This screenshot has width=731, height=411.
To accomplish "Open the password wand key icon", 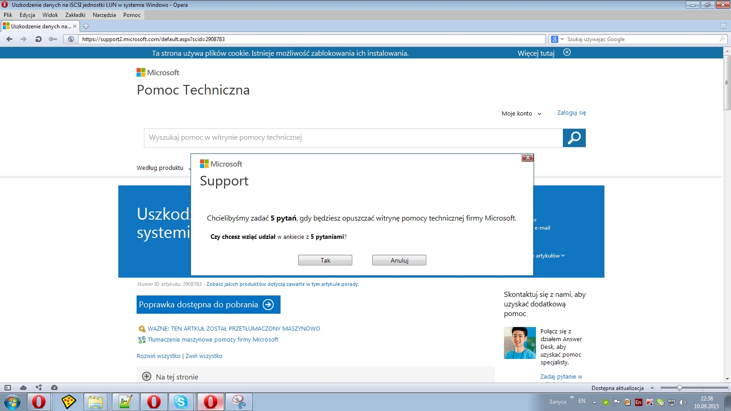I will (x=53, y=39).
